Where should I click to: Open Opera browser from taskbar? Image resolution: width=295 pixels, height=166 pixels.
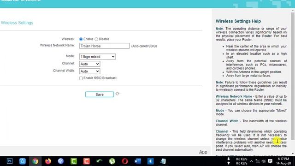[125, 161]
